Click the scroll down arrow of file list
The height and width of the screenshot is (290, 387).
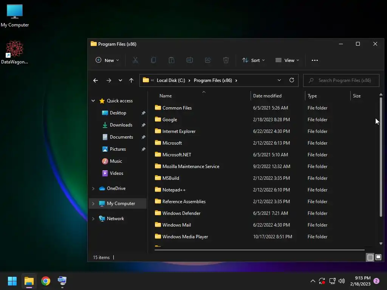(381, 244)
